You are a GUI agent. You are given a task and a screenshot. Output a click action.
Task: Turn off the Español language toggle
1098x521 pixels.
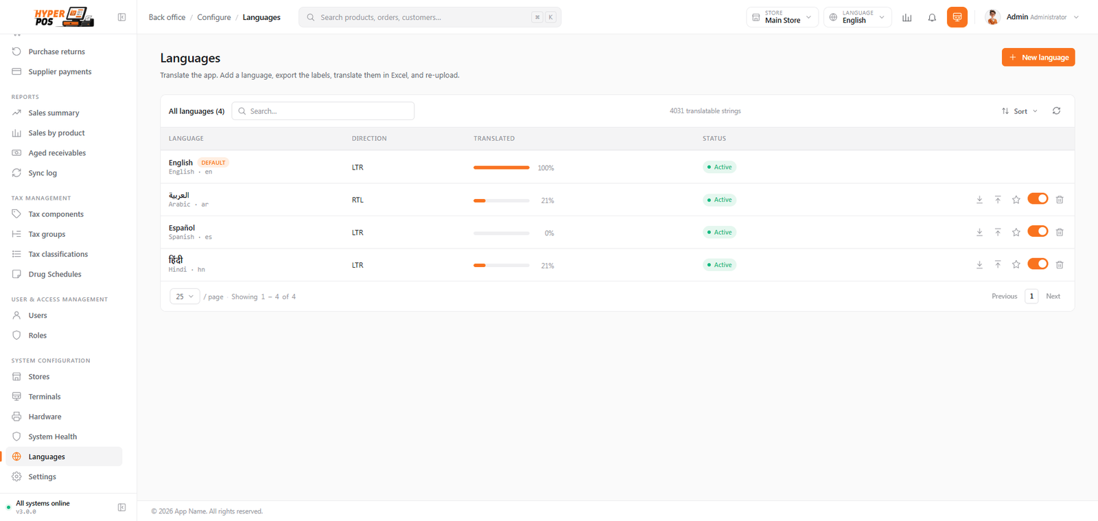[x=1038, y=231]
